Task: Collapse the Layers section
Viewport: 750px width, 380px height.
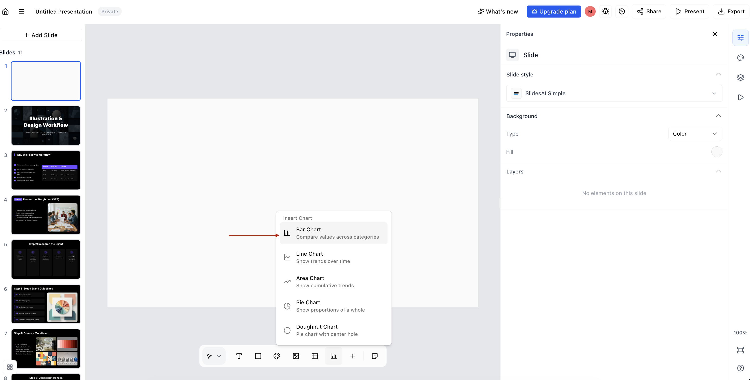Action: [x=718, y=171]
